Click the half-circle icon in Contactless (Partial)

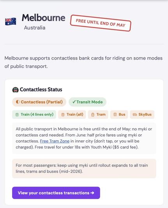[x=18, y=102]
